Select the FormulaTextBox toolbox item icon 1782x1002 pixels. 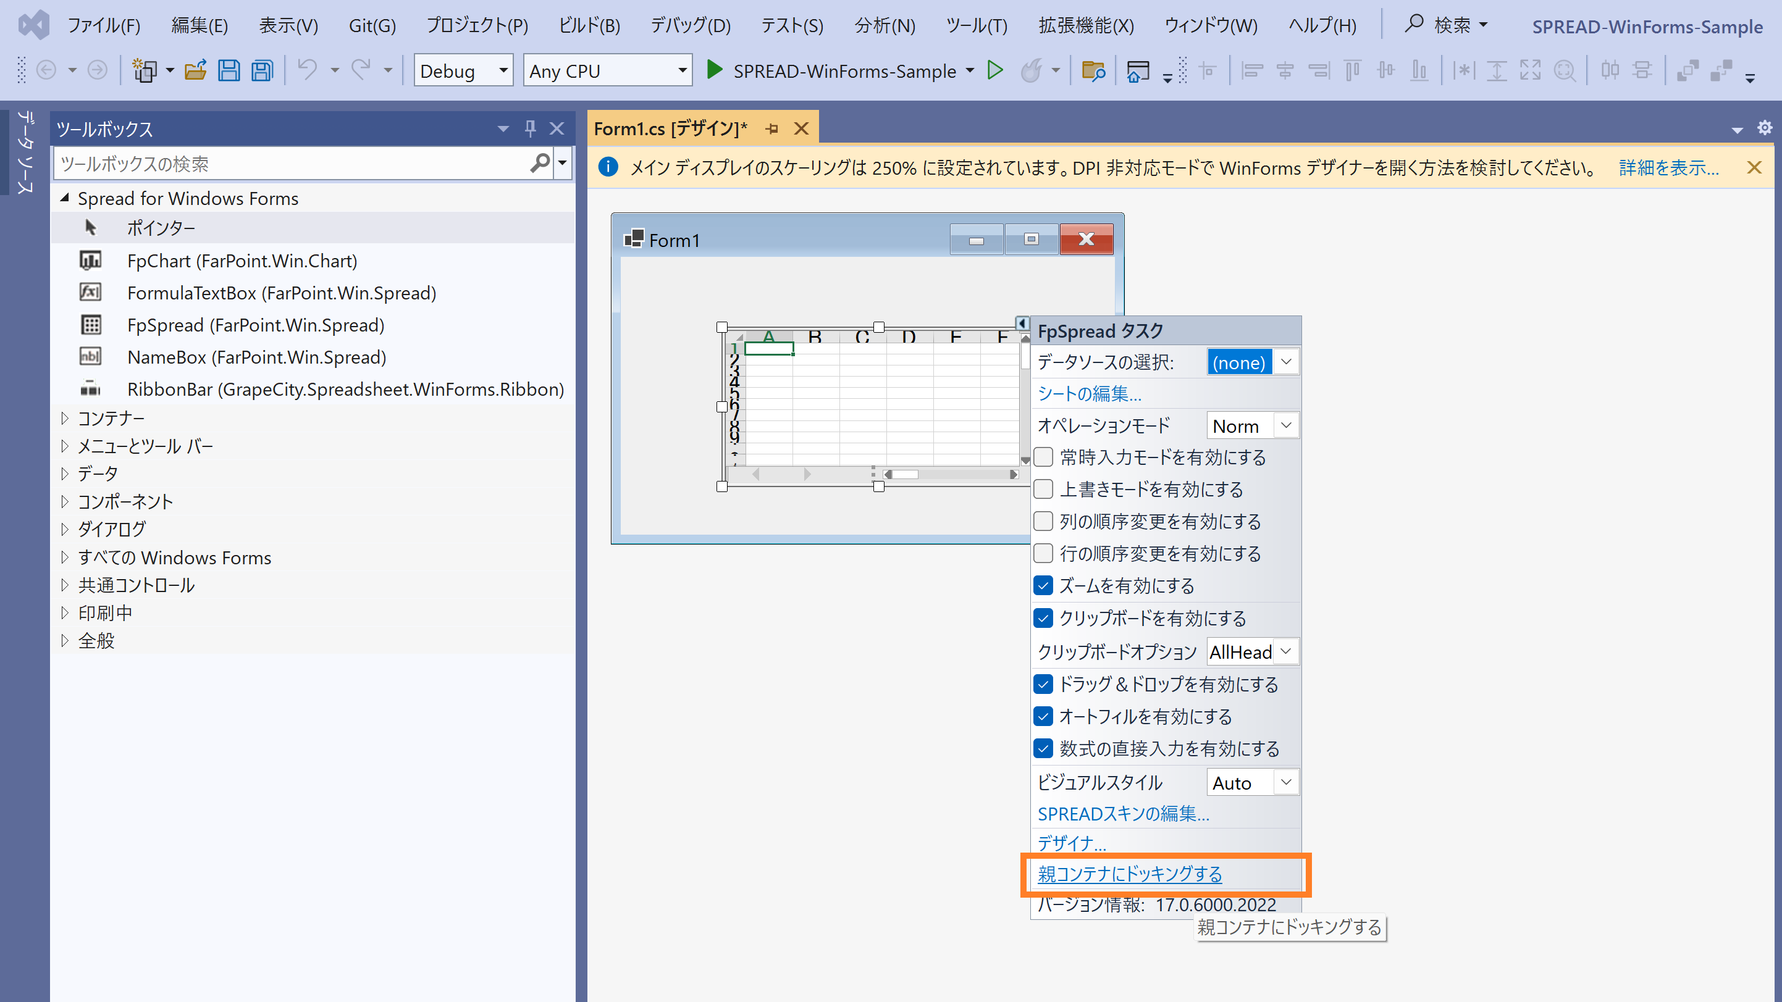pos(91,293)
